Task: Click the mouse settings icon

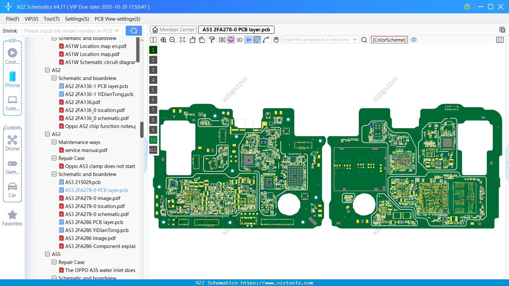Action: tap(276, 40)
